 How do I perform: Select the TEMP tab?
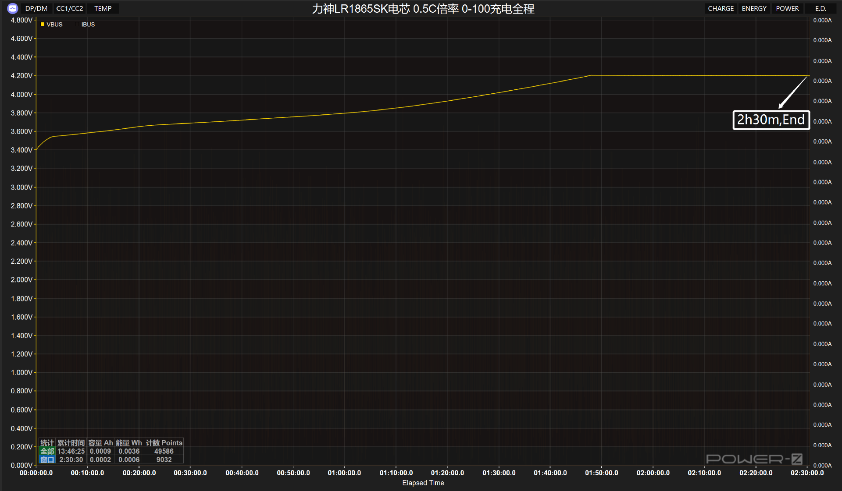tap(103, 9)
